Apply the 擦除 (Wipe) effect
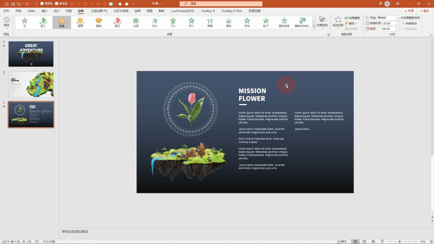The image size is (434, 244). (x=229, y=22)
